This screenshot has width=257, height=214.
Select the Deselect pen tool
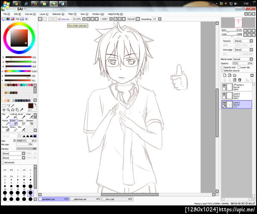(30, 122)
